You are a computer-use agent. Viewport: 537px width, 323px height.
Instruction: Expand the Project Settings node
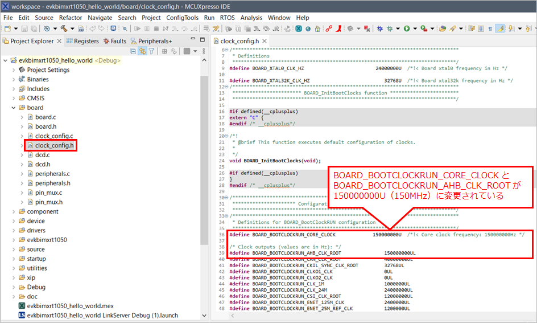click(14, 70)
